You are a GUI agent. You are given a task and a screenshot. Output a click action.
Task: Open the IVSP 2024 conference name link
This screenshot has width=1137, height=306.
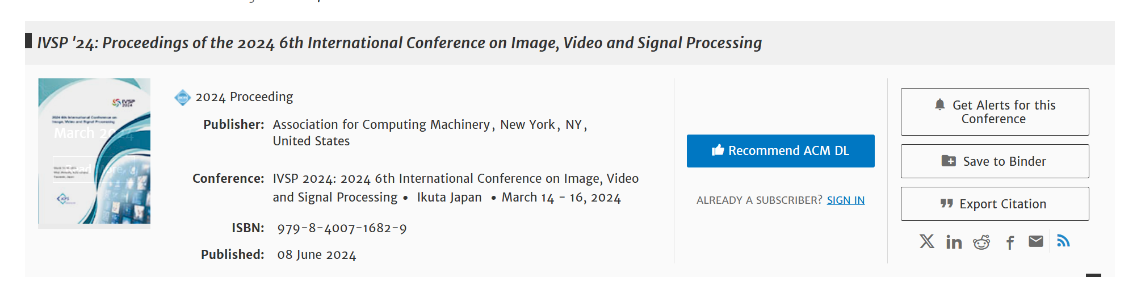(455, 179)
